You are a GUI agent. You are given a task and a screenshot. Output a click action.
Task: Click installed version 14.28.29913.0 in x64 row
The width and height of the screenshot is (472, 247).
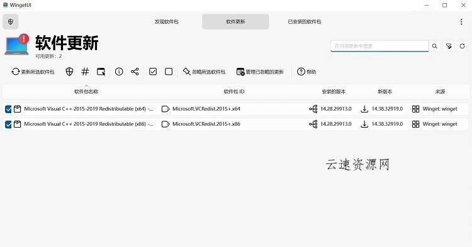click(x=336, y=109)
